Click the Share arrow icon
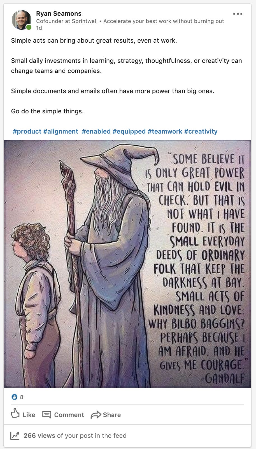The height and width of the screenshot is (449, 256). (96, 414)
